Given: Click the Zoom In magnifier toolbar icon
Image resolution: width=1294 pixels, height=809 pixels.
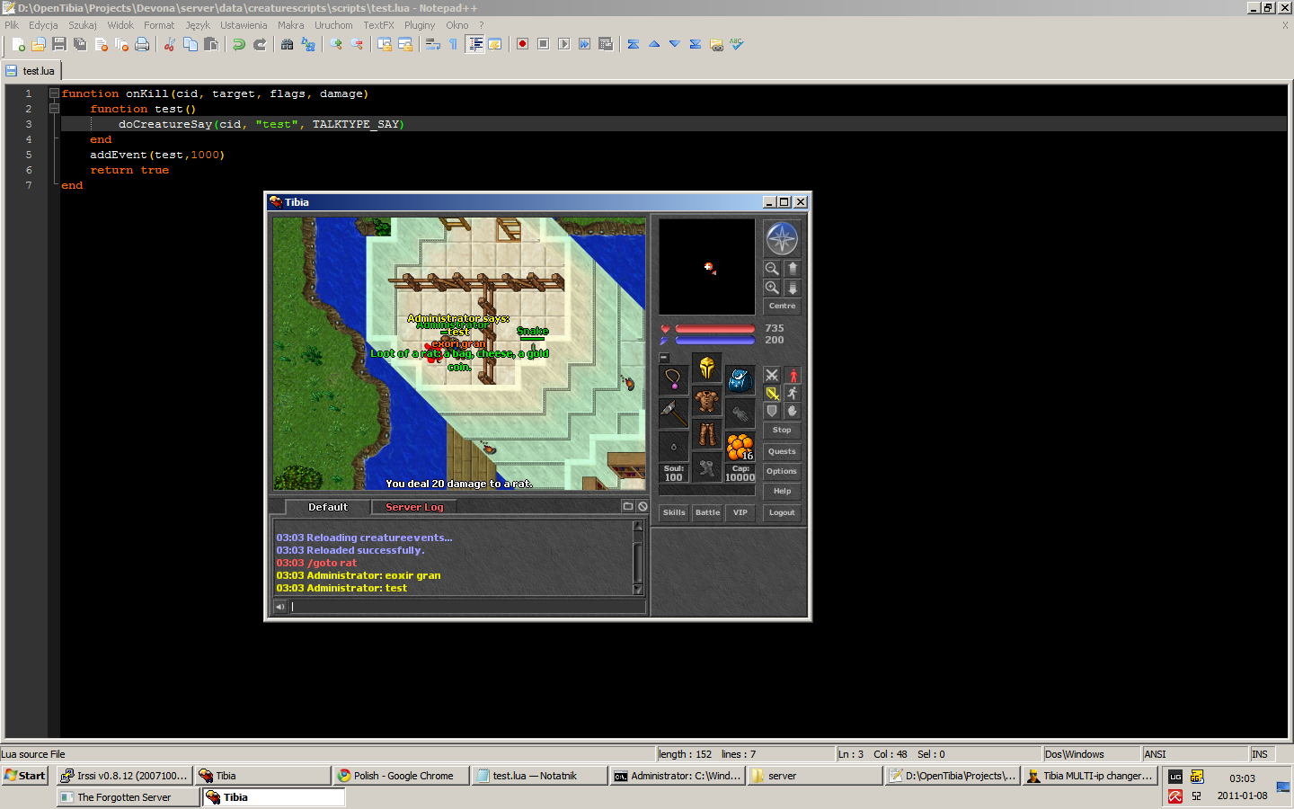Looking at the screenshot, I should (336, 44).
